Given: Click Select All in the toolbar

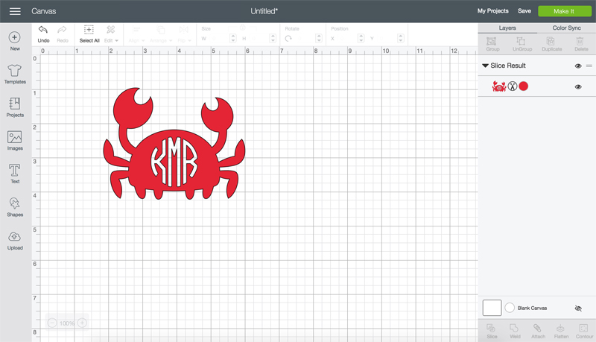Looking at the screenshot, I should 89,34.
